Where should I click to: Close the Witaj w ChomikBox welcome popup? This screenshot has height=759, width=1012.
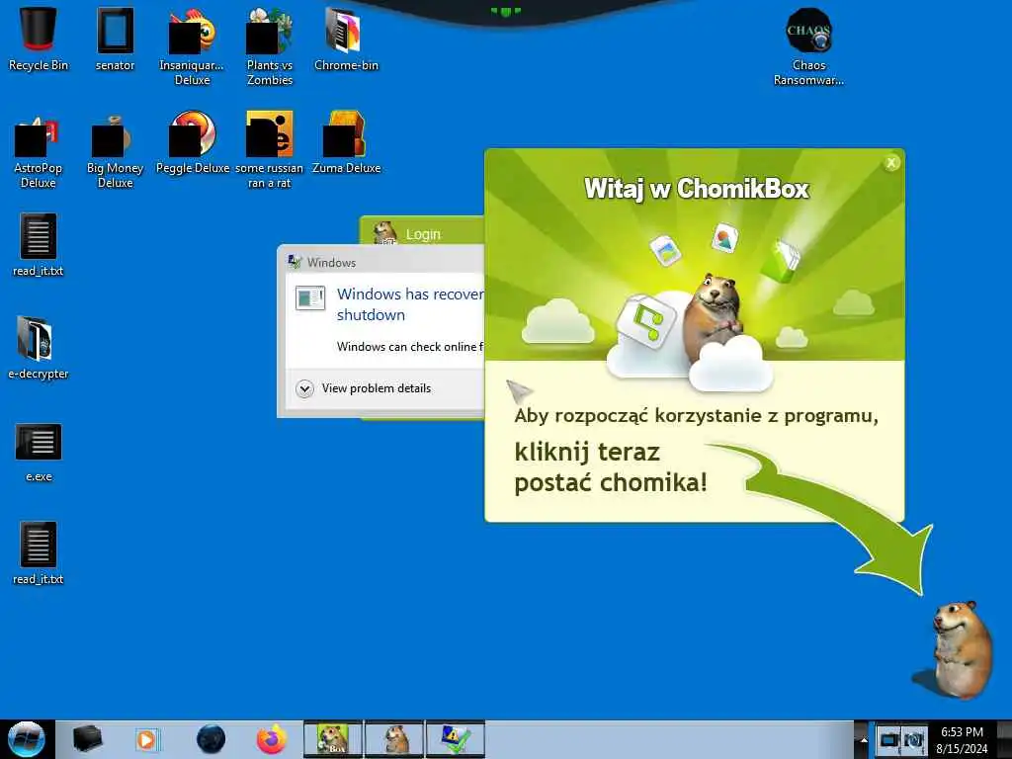pyautogui.click(x=891, y=163)
